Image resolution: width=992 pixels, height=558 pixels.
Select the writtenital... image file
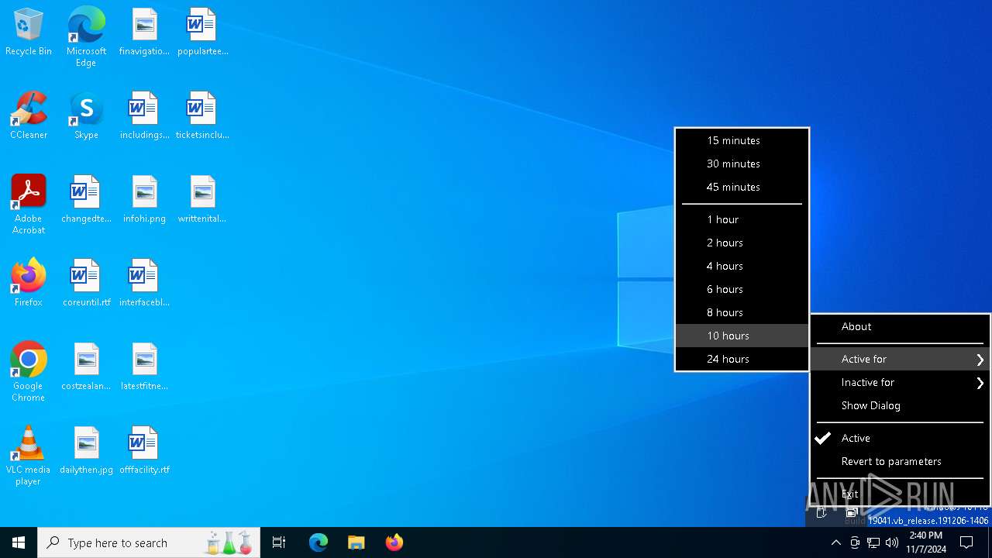click(202, 200)
